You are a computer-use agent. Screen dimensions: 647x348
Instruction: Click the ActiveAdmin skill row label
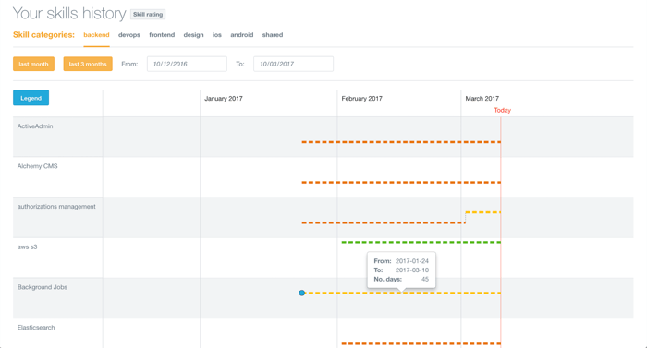tap(35, 126)
